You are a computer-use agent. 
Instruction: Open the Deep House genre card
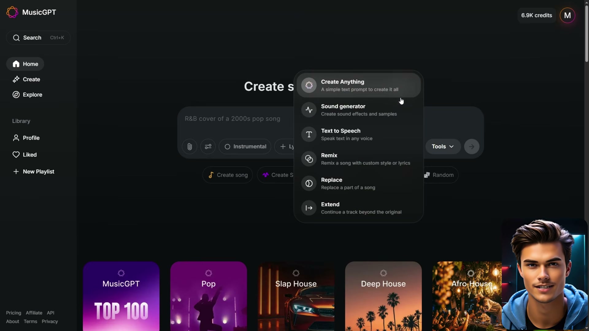point(383,296)
